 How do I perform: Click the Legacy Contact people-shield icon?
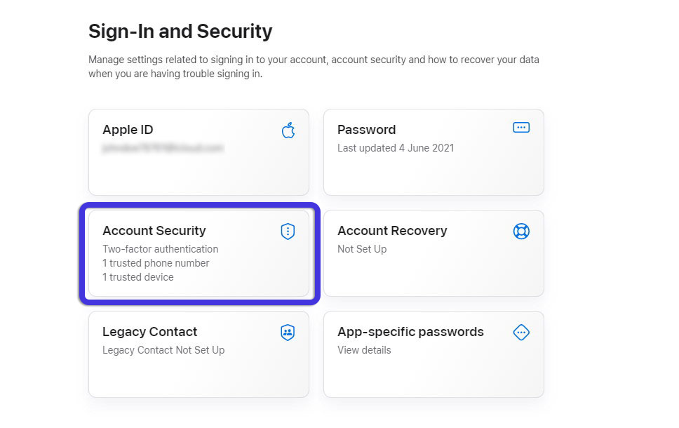click(x=288, y=333)
